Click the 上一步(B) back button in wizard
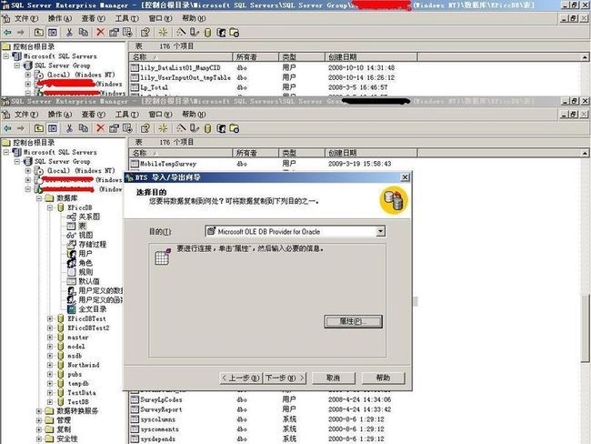Screen dimensions: 591x444 pos(240,378)
